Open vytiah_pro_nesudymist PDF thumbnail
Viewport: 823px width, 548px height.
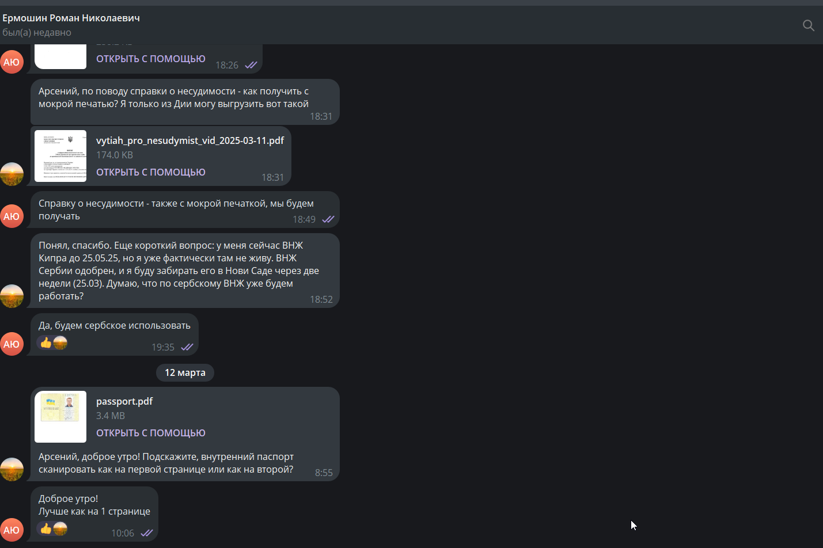tap(60, 156)
